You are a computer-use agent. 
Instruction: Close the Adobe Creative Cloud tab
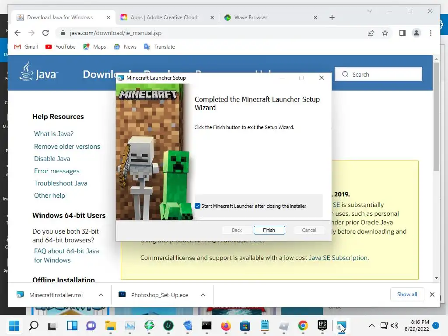point(212,17)
